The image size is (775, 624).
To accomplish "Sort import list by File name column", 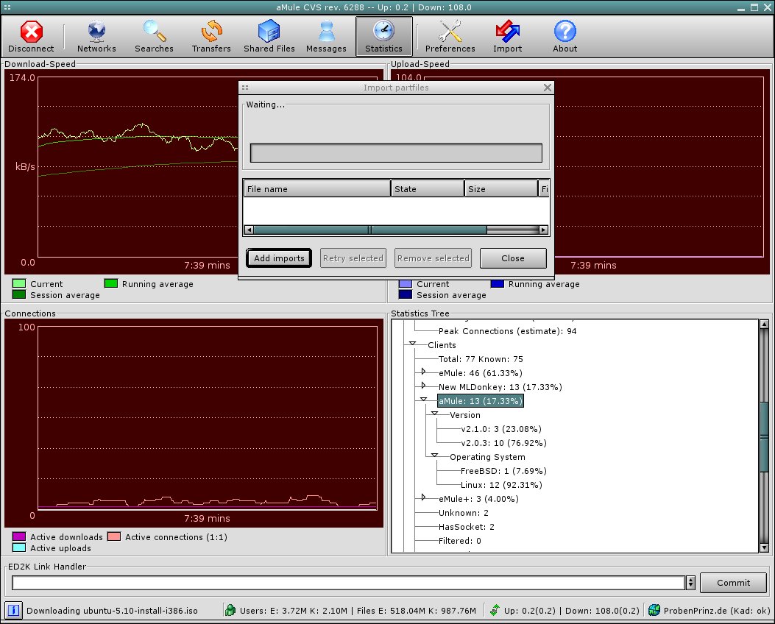I will 316,188.
